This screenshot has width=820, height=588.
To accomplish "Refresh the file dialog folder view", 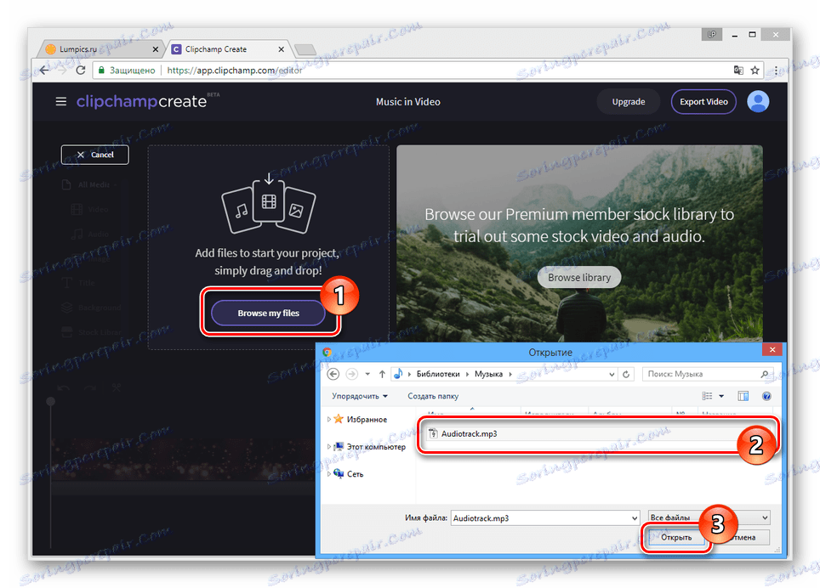I will pos(626,374).
